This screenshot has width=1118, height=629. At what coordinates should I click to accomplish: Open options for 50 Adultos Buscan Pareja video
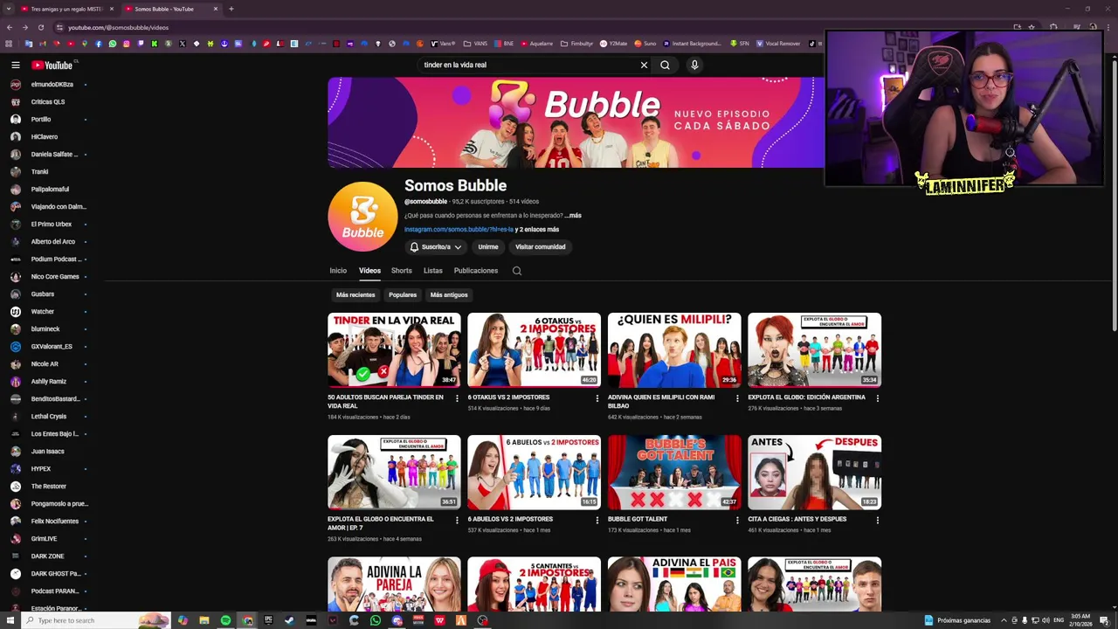point(457,398)
